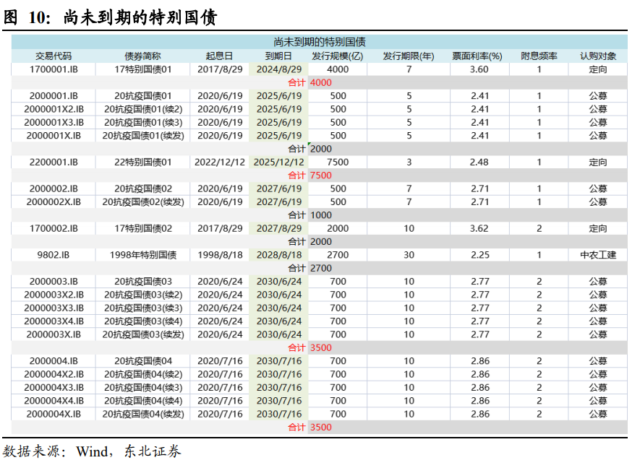This screenshot has width=640, height=468.
Task: Select code cell 2000001.IB
Action: 54,96
